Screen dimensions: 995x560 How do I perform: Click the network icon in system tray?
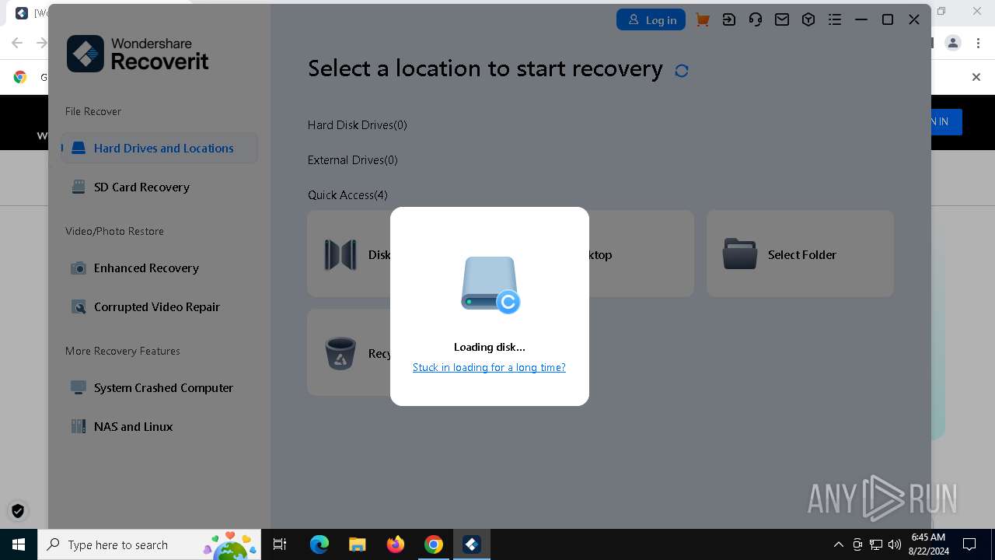pyautogui.click(x=876, y=544)
